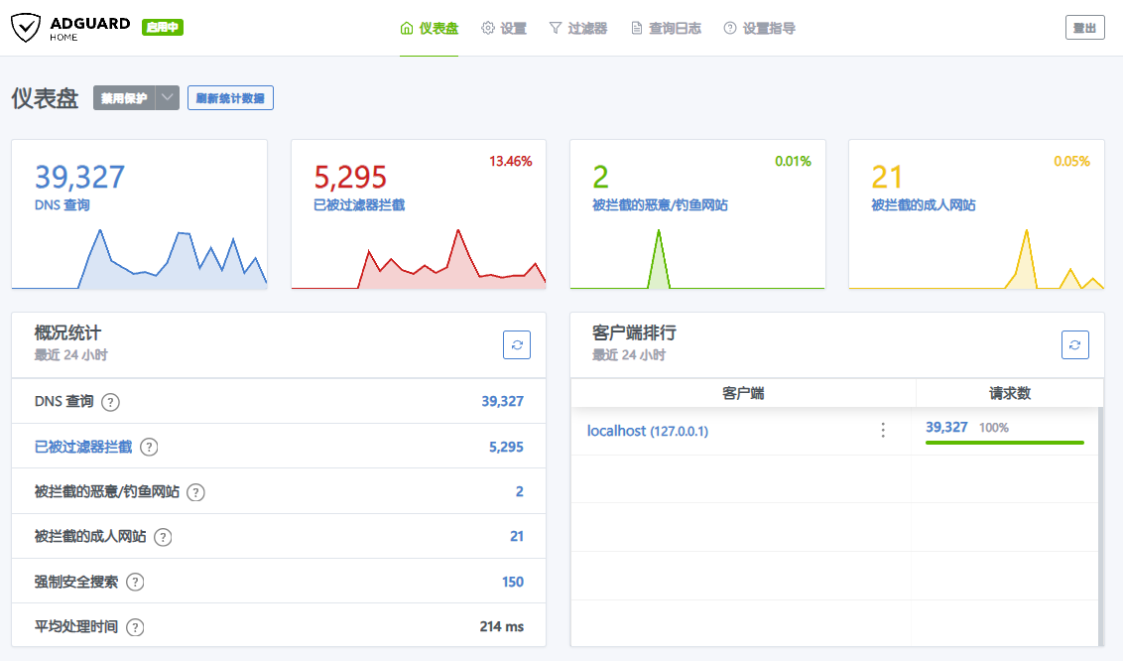This screenshot has width=1123, height=661.
Task: Switch to the 过滤器 tab
Action: point(577,28)
